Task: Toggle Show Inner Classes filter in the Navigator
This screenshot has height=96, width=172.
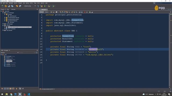Action: point(13,89)
